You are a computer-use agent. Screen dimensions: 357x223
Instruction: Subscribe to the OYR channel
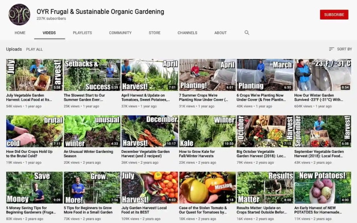(334, 15)
